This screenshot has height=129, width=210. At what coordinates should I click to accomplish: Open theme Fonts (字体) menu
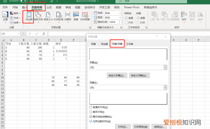click(x=15, y=18)
